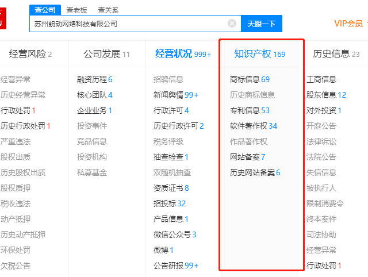Open 历史行政许可 2 entry
The width and height of the screenshot is (368, 277).
(179, 126)
